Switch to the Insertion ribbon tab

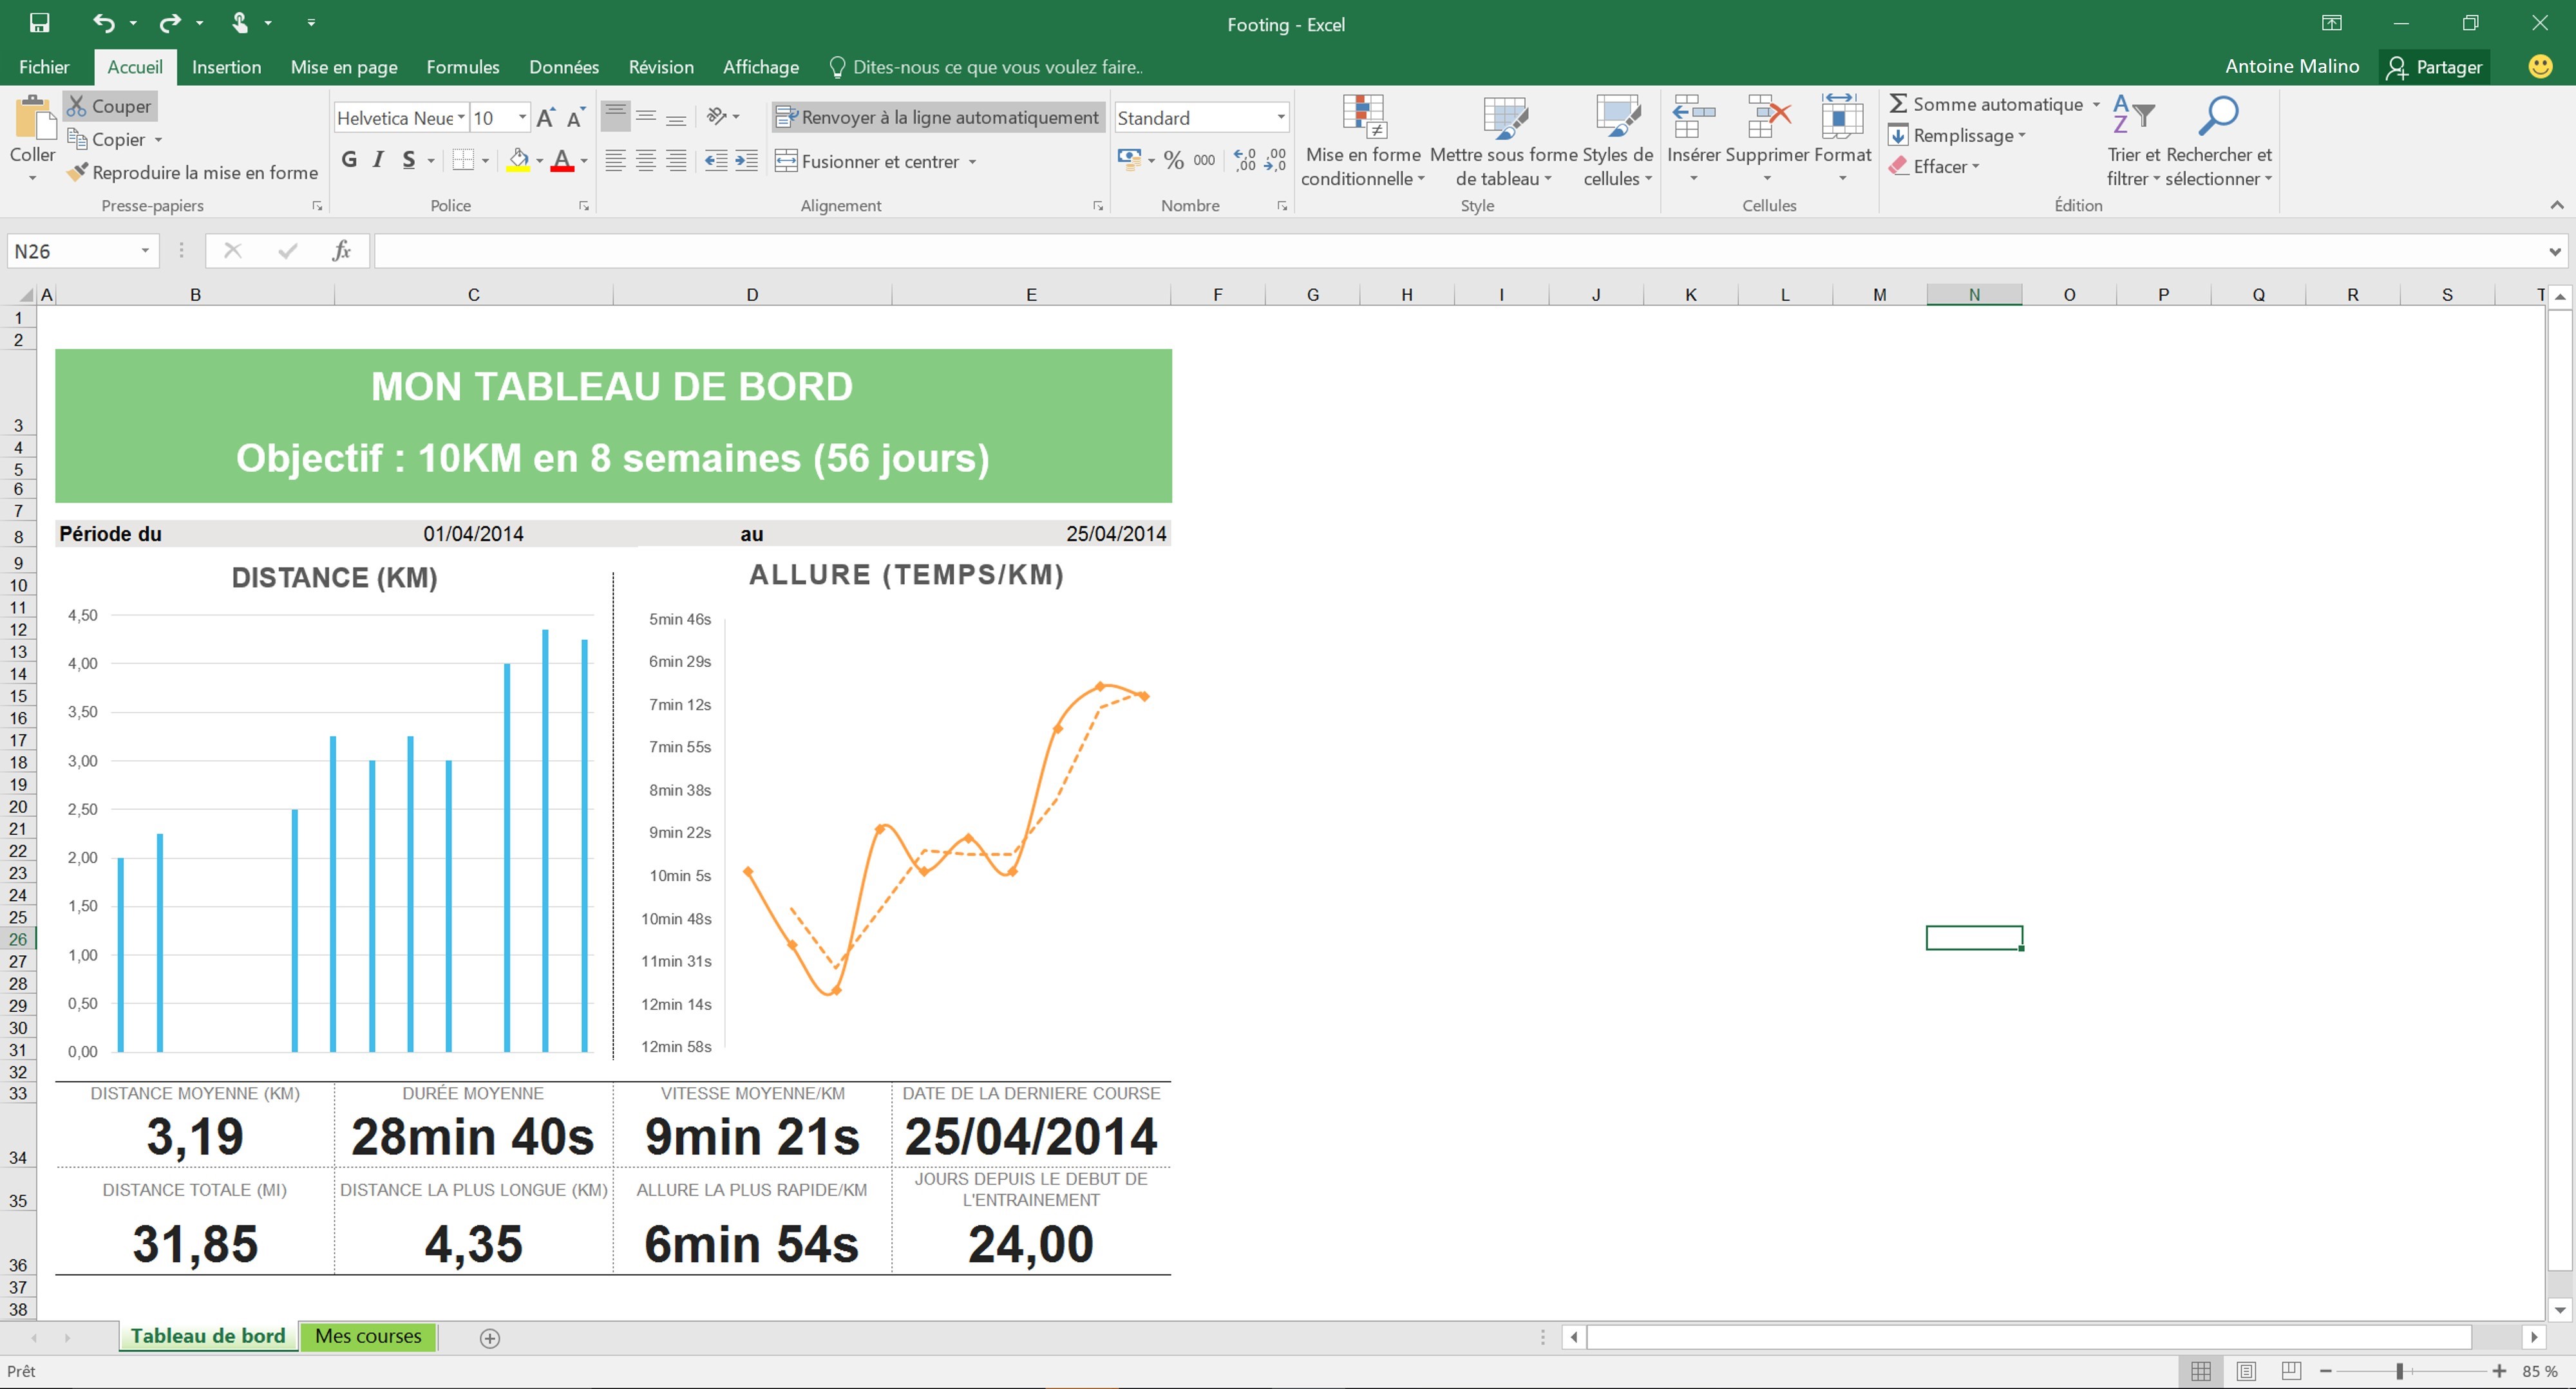click(x=227, y=67)
